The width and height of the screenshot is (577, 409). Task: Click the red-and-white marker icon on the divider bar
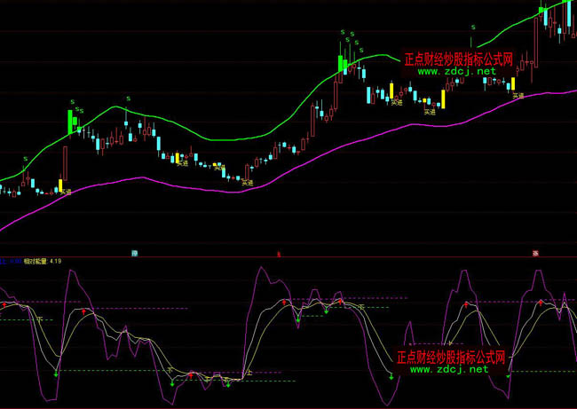click(535, 254)
